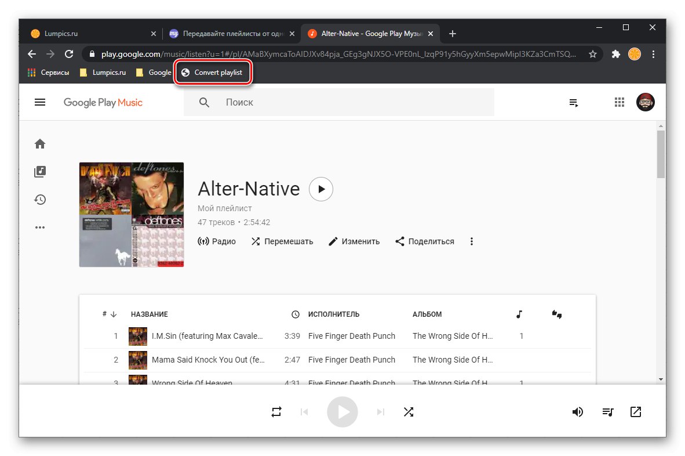Go back in browser history

(31, 54)
